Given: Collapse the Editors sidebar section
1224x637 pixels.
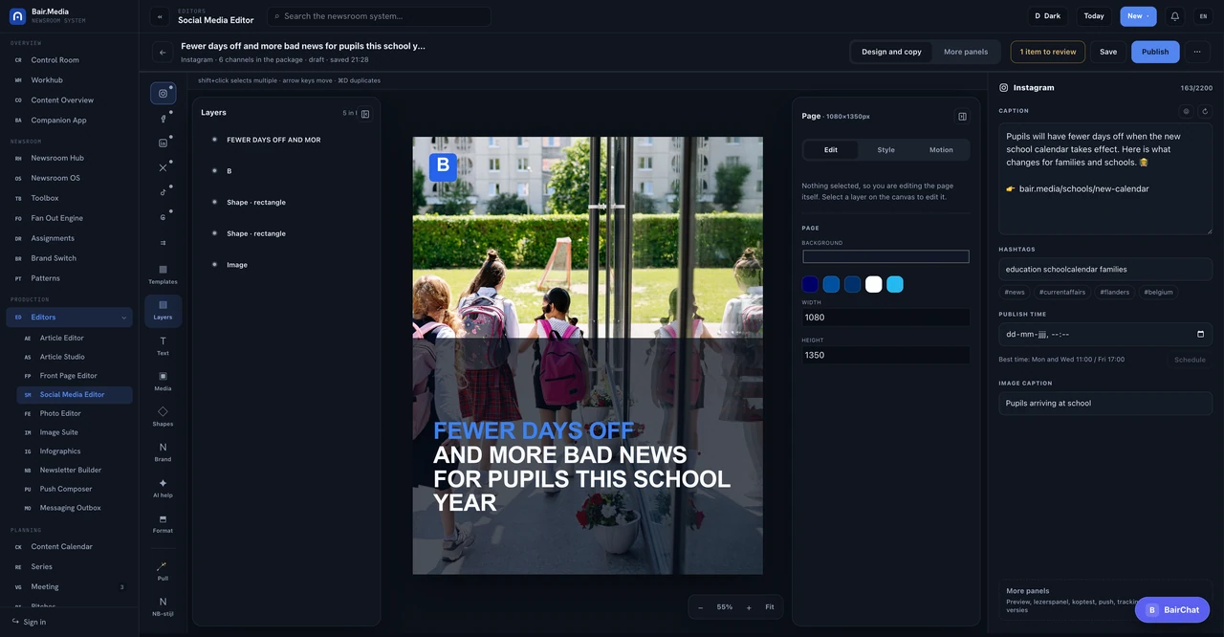Looking at the screenshot, I should pos(123,318).
